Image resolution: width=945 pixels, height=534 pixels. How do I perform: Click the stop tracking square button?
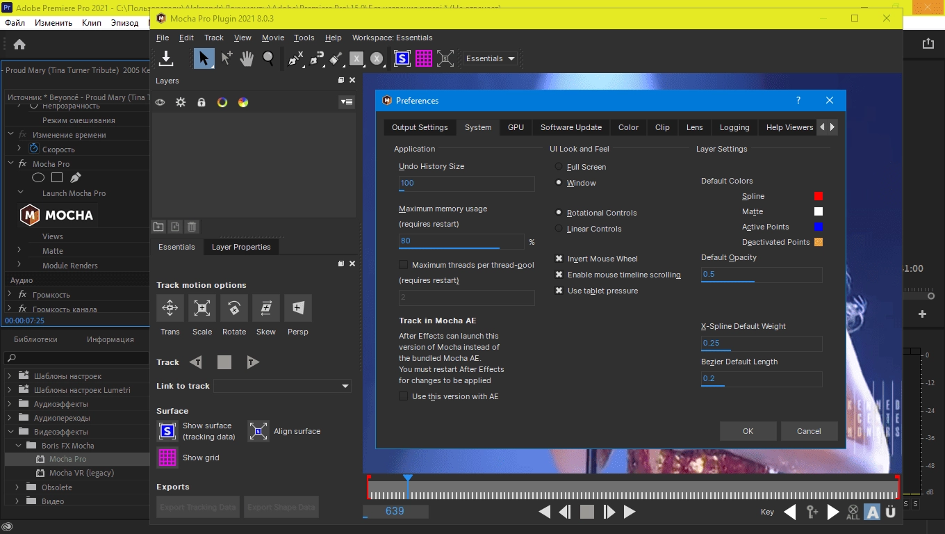[x=224, y=362]
